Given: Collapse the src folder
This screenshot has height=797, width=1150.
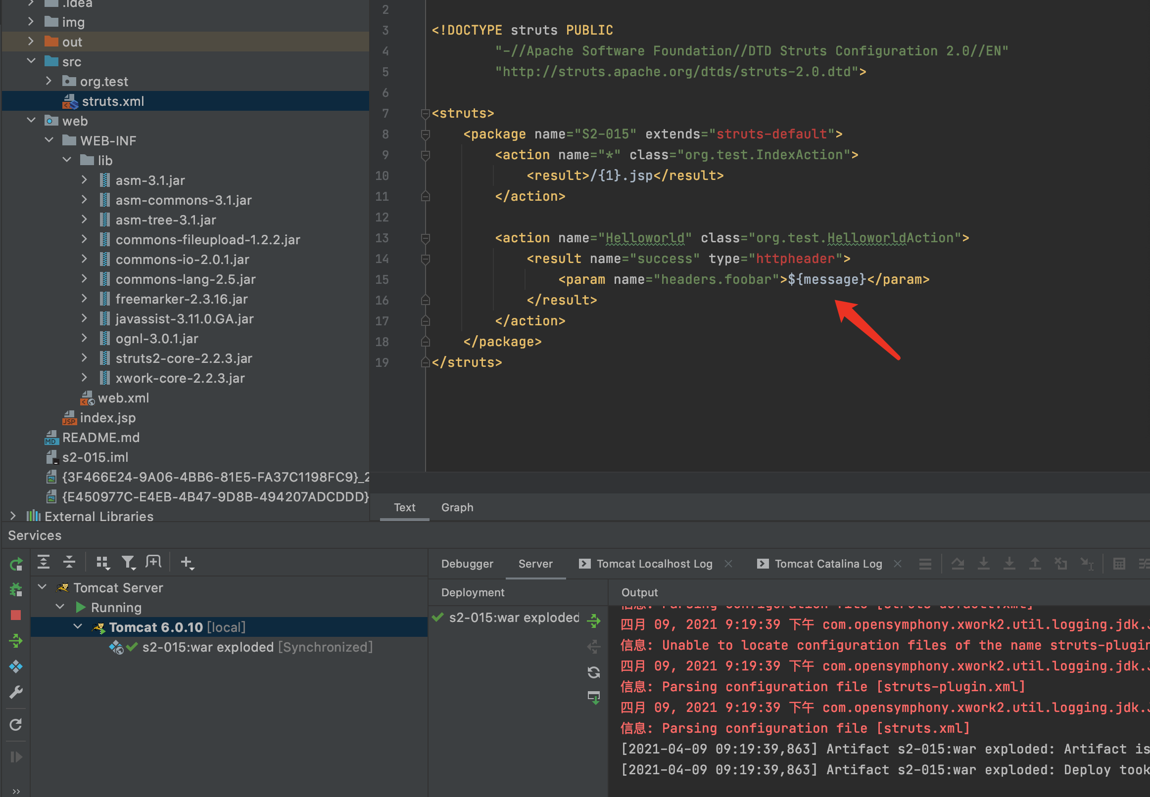Looking at the screenshot, I should [31, 61].
